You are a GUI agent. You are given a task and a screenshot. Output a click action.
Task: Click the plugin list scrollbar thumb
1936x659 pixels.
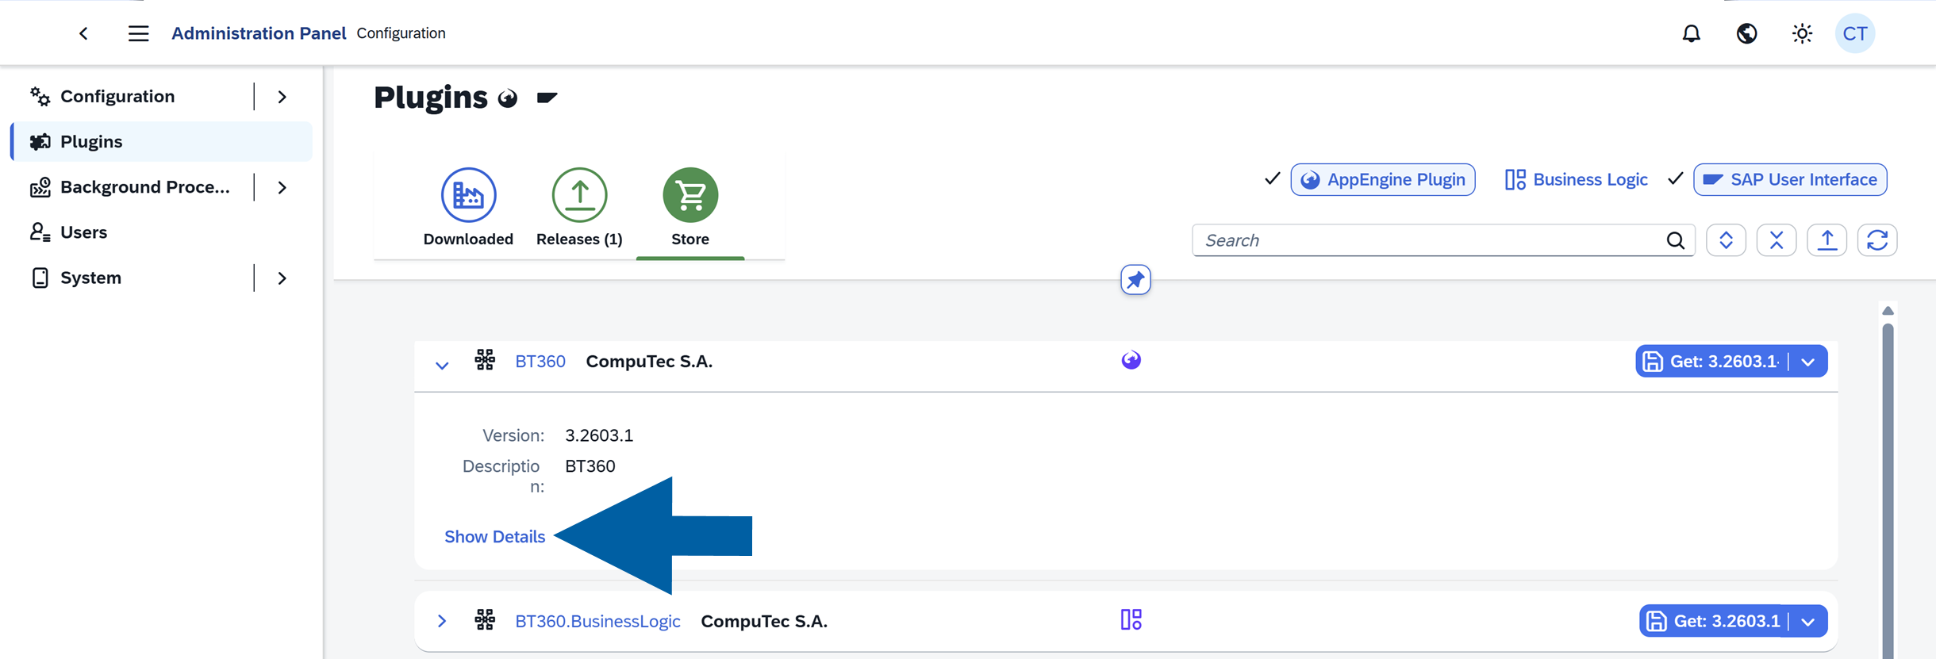pos(1888,492)
